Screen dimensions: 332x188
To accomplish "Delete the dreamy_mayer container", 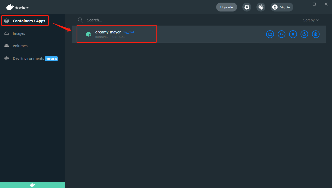I will coord(316,34).
